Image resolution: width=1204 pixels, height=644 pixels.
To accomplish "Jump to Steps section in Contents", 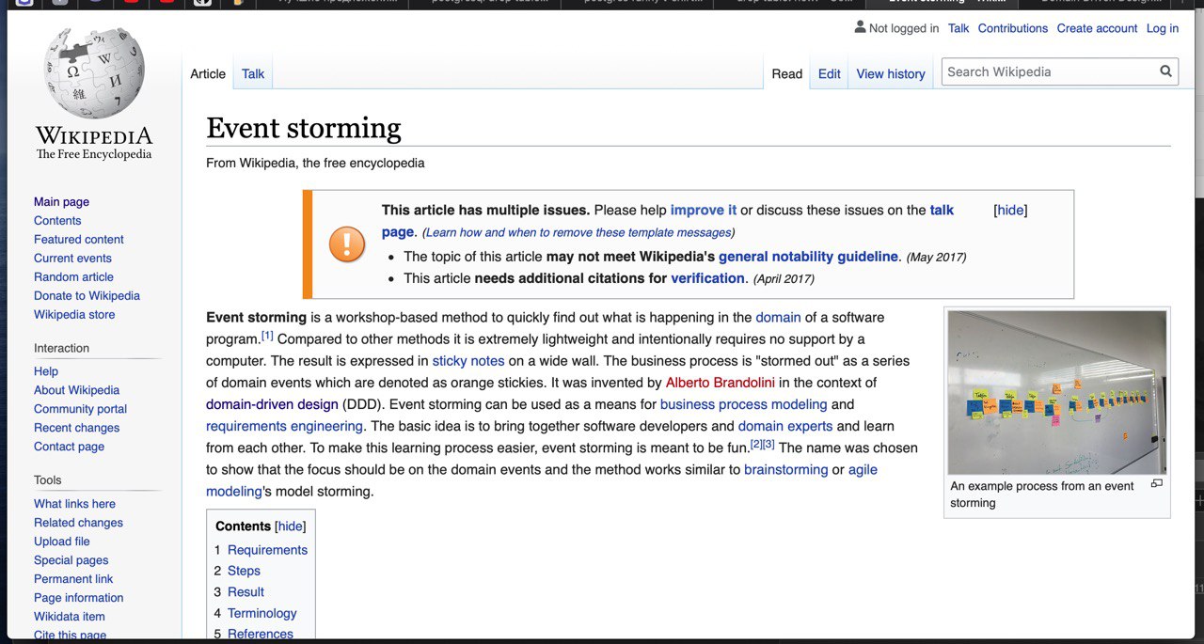I will 244,571.
